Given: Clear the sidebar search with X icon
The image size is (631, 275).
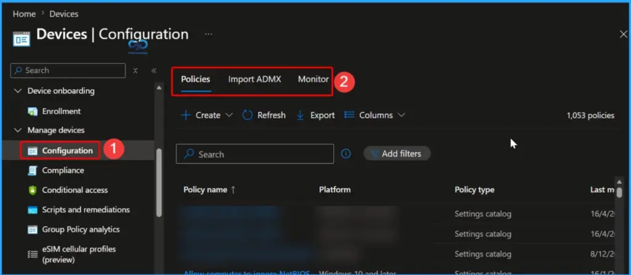Looking at the screenshot, I should click(x=136, y=71).
